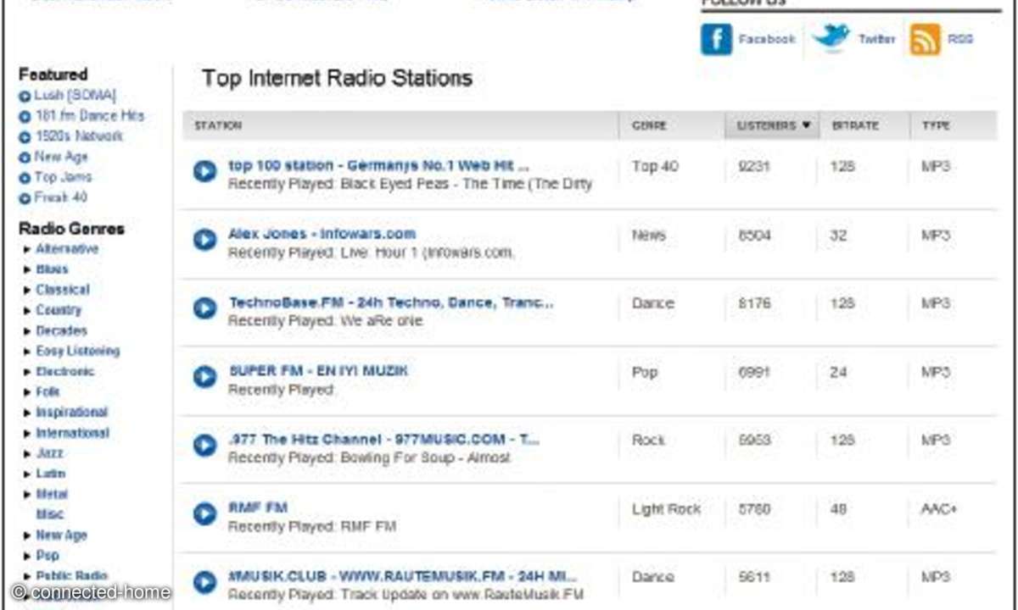Open the sidebar New Age genre below Misc

pos(61,535)
